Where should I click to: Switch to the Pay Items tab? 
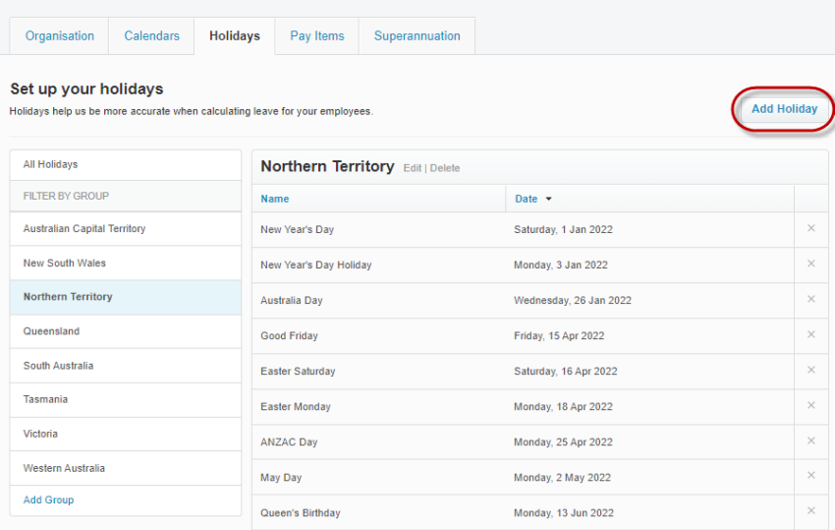316,36
